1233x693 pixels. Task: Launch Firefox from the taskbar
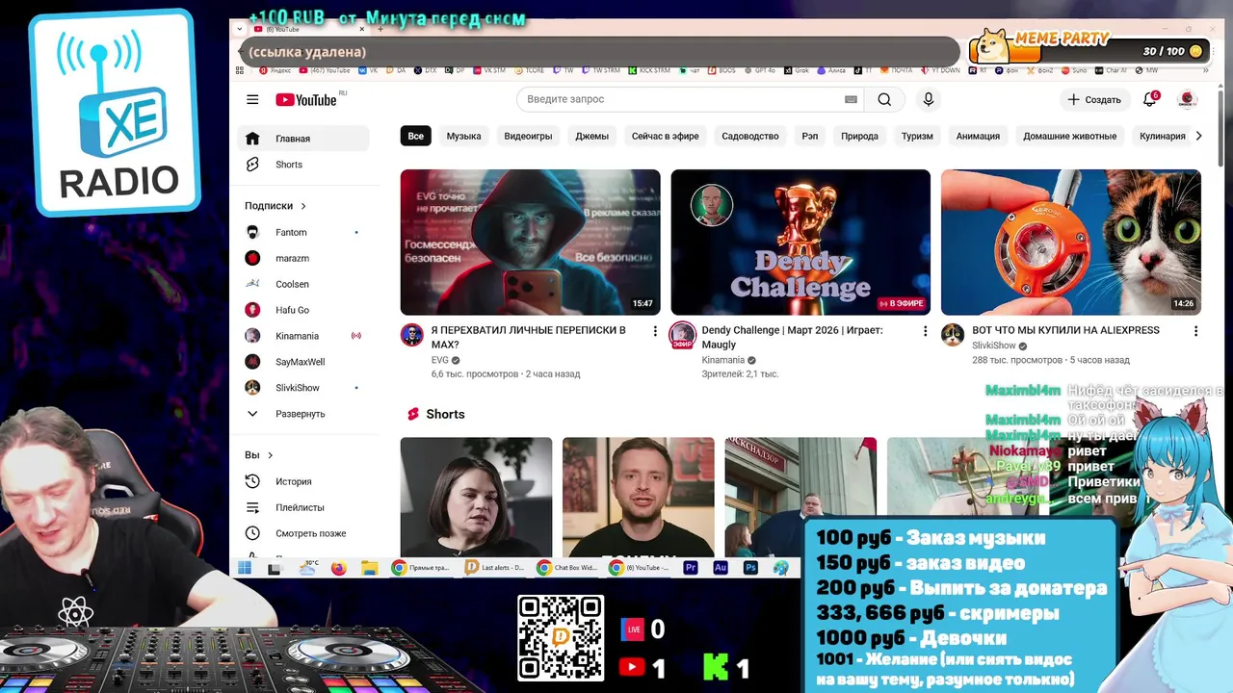338,568
